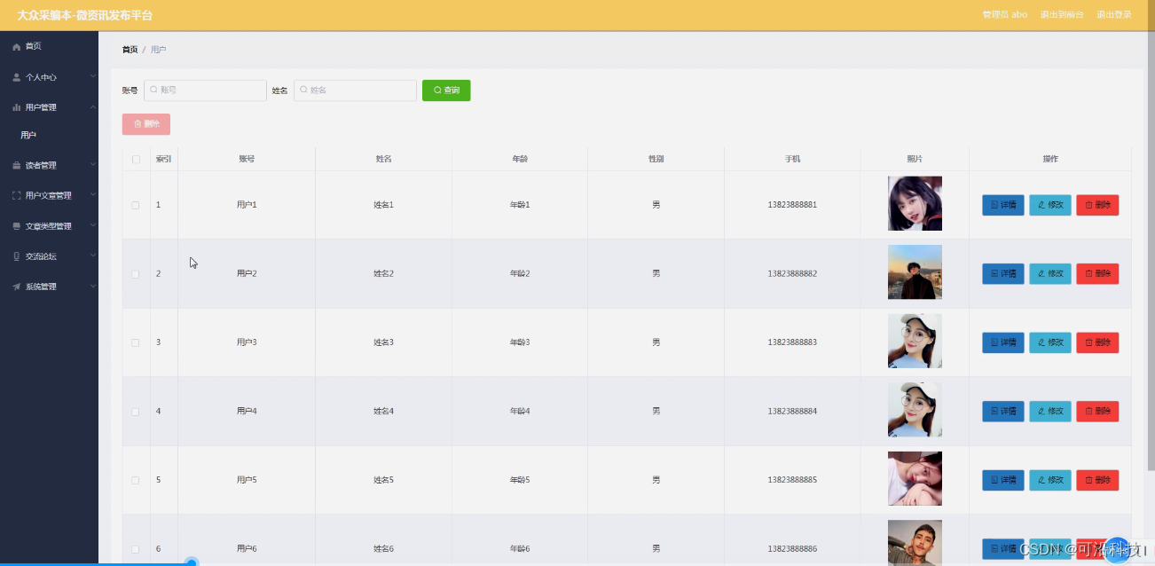Open the photo thumbnail for 用户2

tap(915, 272)
